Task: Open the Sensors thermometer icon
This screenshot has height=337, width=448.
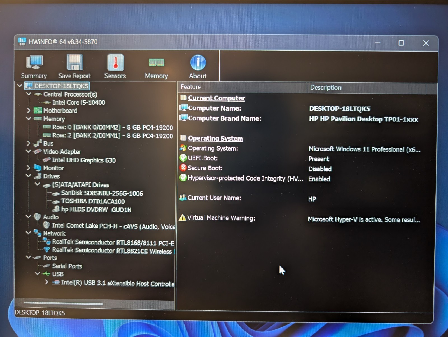Action: (x=115, y=62)
